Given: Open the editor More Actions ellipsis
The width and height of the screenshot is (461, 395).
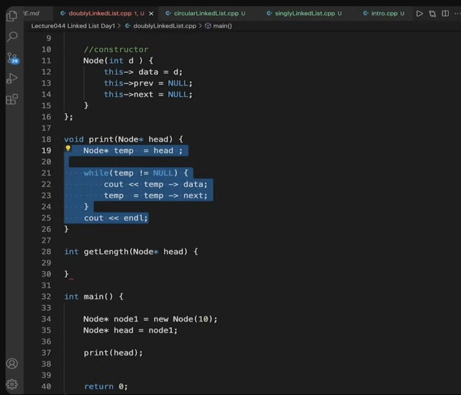Looking at the screenshot, I should pyautogui.click(x=458, y=14).
